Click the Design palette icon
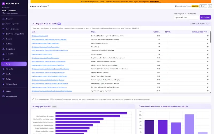 3,79
